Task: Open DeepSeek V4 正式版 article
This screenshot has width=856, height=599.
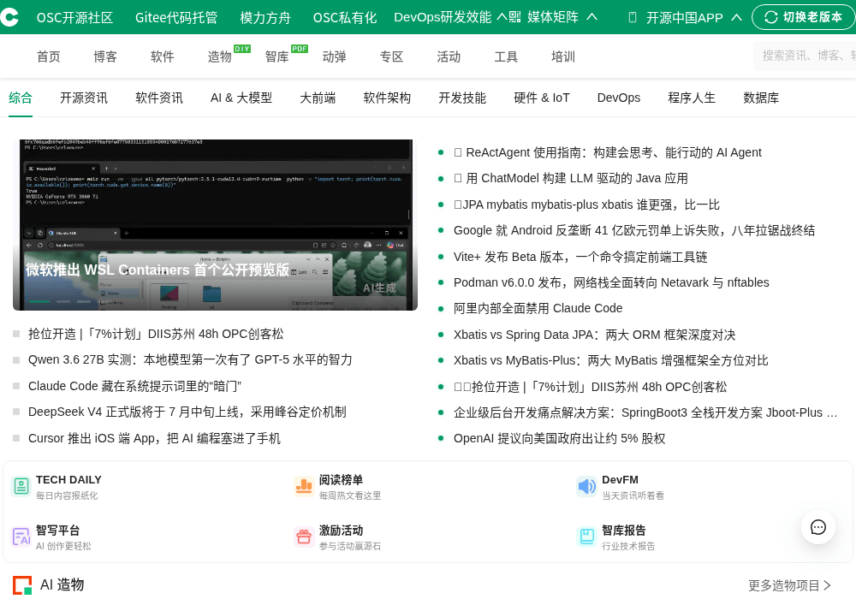Action: (x=187, y=412)
